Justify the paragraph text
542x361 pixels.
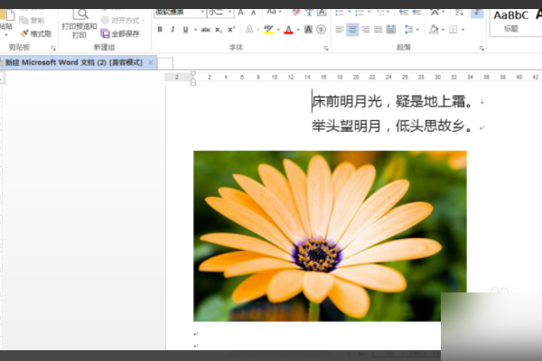379,30
